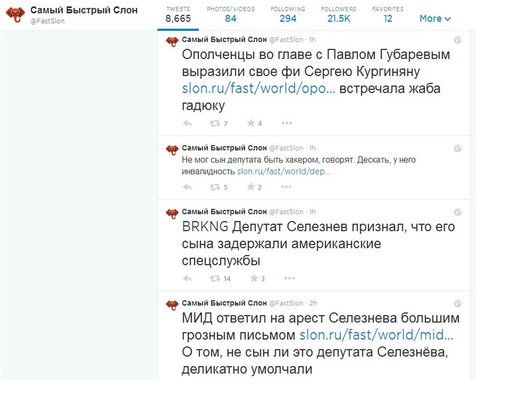526x393 pixels.
Task: Switch to the Tweets 8,665 tab
Action: [x=178, y=15]
